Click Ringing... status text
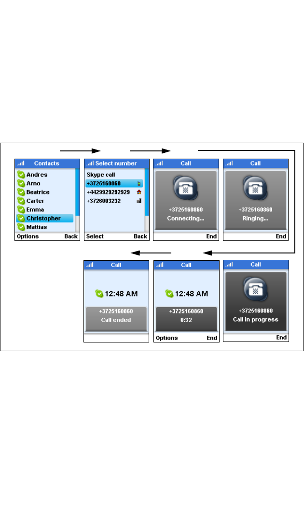 [x=255, y=218]
